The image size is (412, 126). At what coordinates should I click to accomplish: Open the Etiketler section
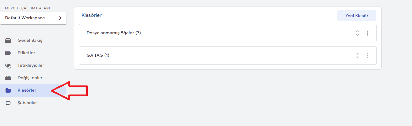click(26, 53)
